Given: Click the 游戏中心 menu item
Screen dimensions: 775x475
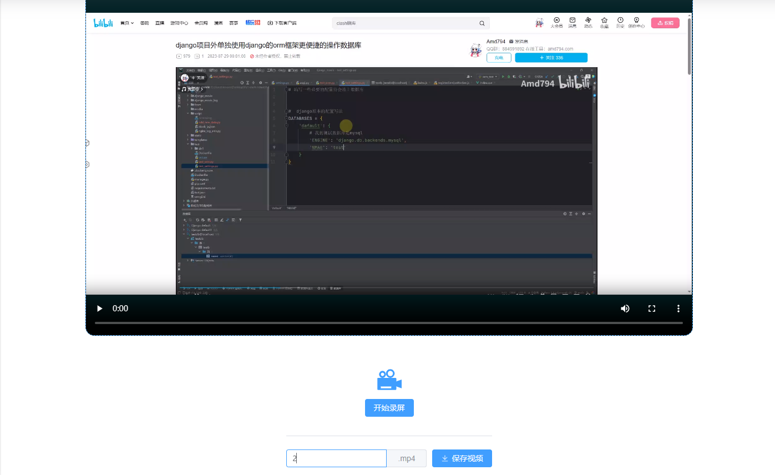Looking at the screenshot, I should point(179,23).
